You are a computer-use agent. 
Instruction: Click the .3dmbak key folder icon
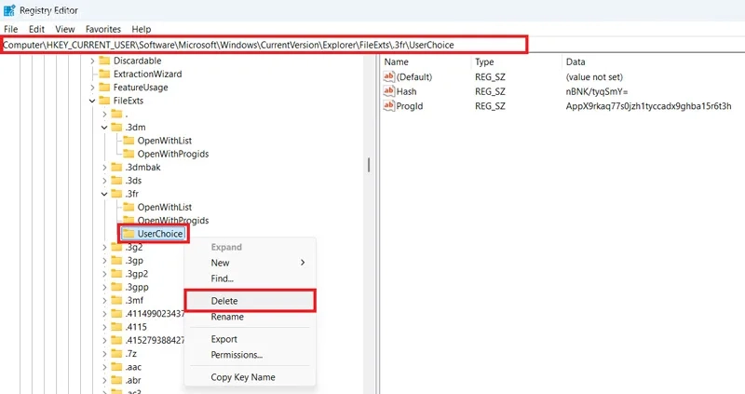coord(115,167)
